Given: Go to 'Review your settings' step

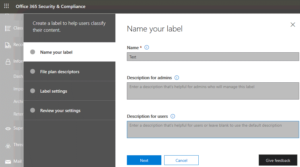Looking at the screenshot, I should (x=60, y=111).
